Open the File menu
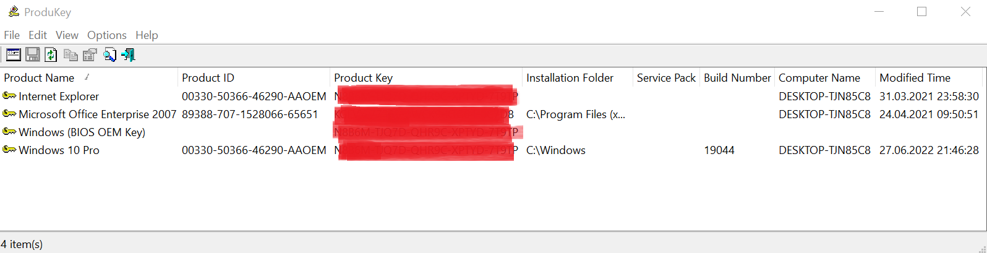 pyautogui.click(x=12, y=35)
